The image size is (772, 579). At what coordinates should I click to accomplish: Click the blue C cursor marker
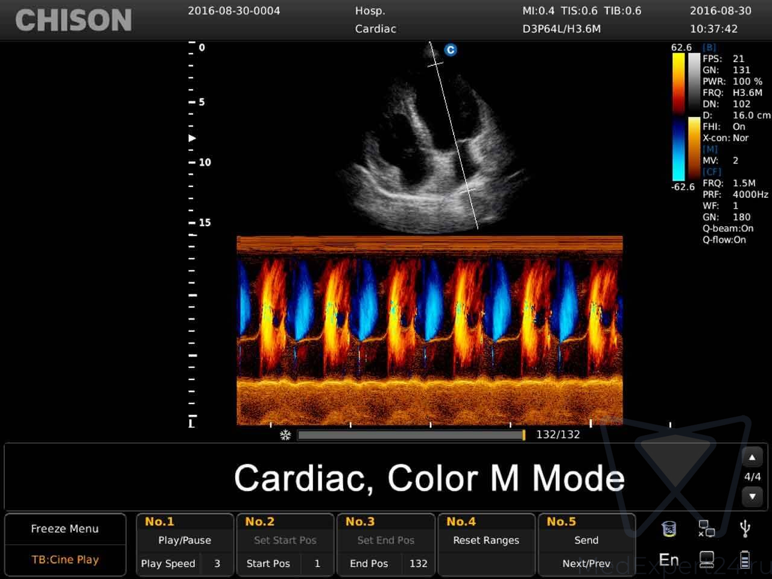point(450,50)
